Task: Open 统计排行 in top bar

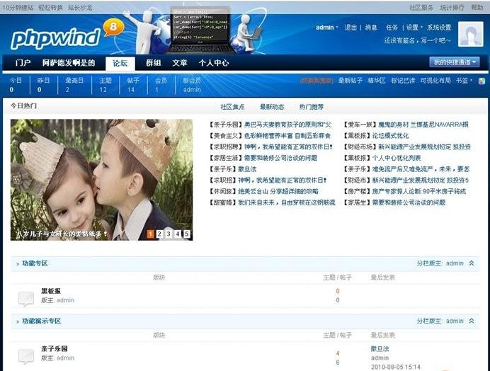Action: [x=452, y=8]
